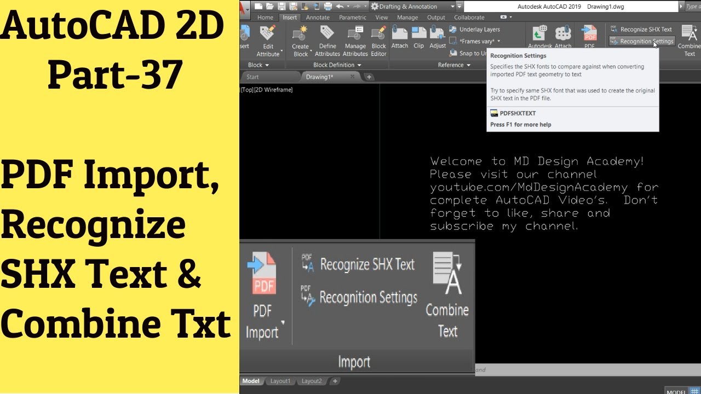Start the Block Editor

[378, 41]
